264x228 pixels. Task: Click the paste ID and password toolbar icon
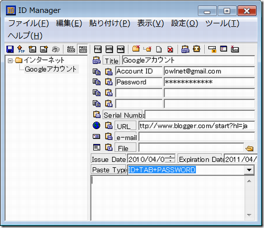click(185, 49)
